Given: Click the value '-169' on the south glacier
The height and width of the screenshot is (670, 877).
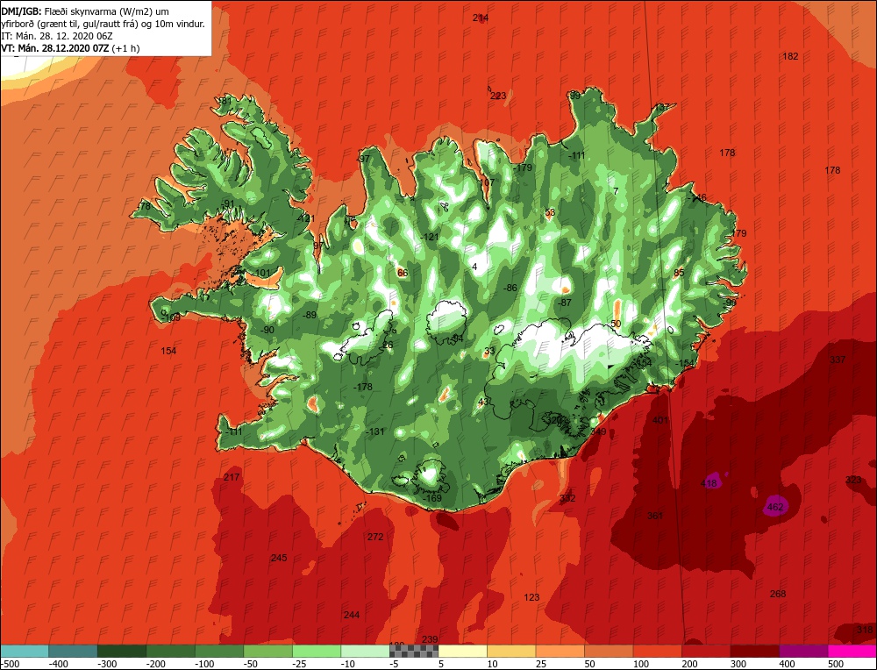Looking at the screenshot, I should [x=432, y=498].
